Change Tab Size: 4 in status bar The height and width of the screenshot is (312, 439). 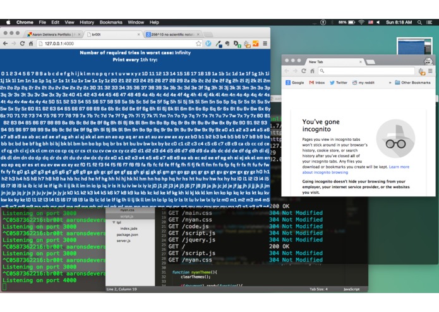(x=318, y=289)
